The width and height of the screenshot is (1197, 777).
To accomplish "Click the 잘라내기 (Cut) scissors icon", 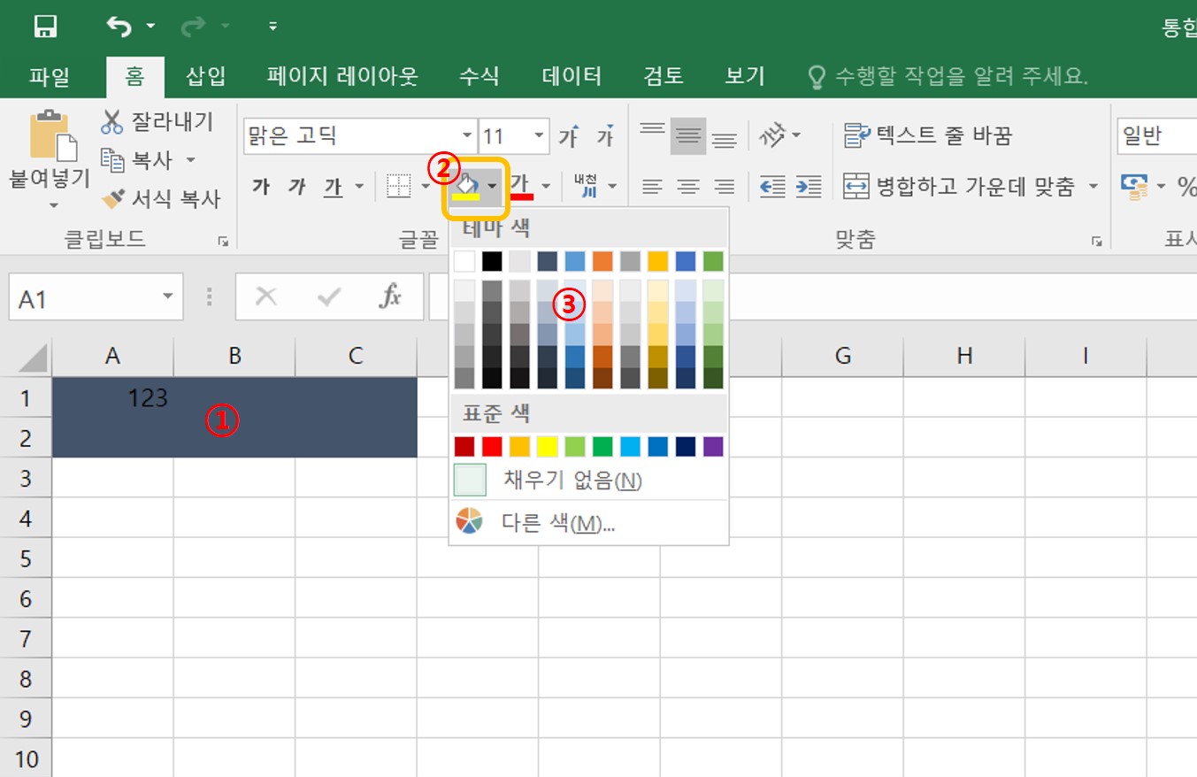I will click(111, 121).
